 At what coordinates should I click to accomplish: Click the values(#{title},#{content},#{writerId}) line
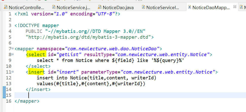tap(91, 83)
